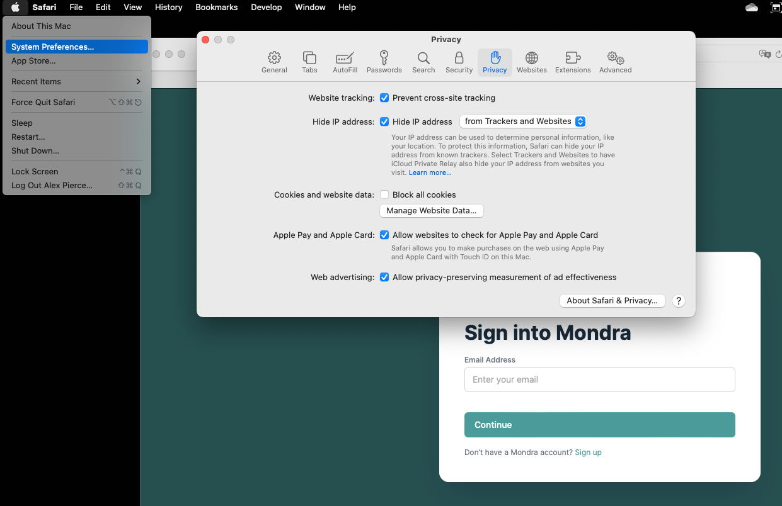Log Out Alex Pierce menu item
Screen dimensions: 782x506
(77, 185)
